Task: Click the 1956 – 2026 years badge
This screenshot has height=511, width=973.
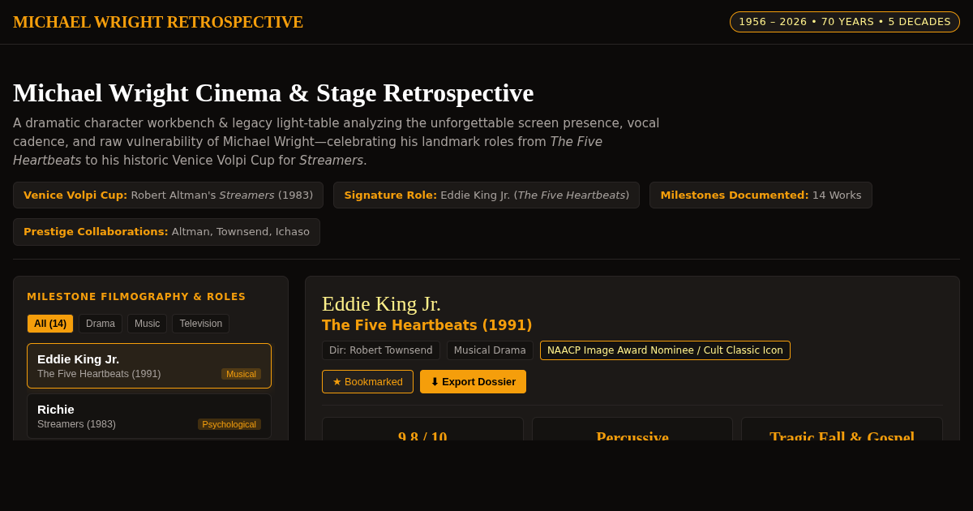Action: 844,22
